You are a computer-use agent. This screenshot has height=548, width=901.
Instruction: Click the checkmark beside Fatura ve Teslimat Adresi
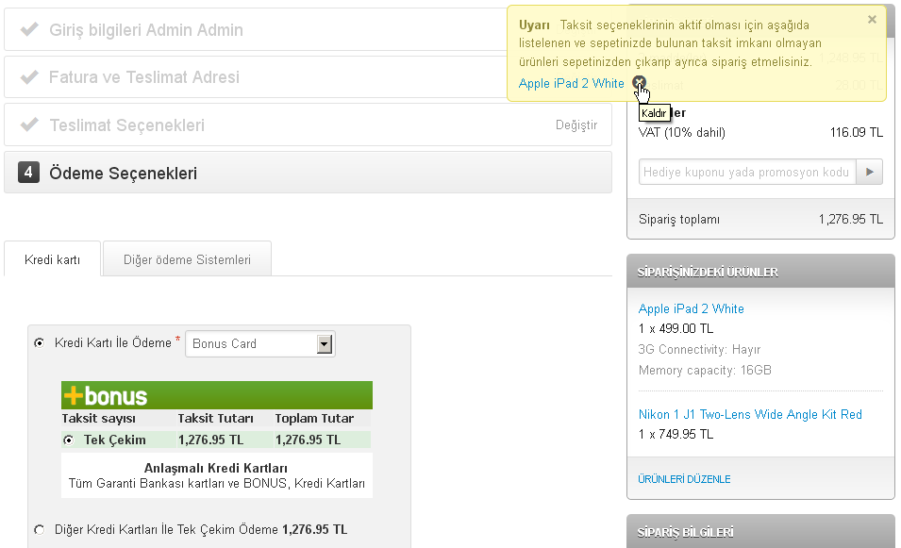[x=29, y=77]
